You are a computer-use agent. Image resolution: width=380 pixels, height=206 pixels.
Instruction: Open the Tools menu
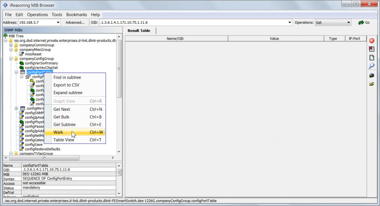pos(57,14)
